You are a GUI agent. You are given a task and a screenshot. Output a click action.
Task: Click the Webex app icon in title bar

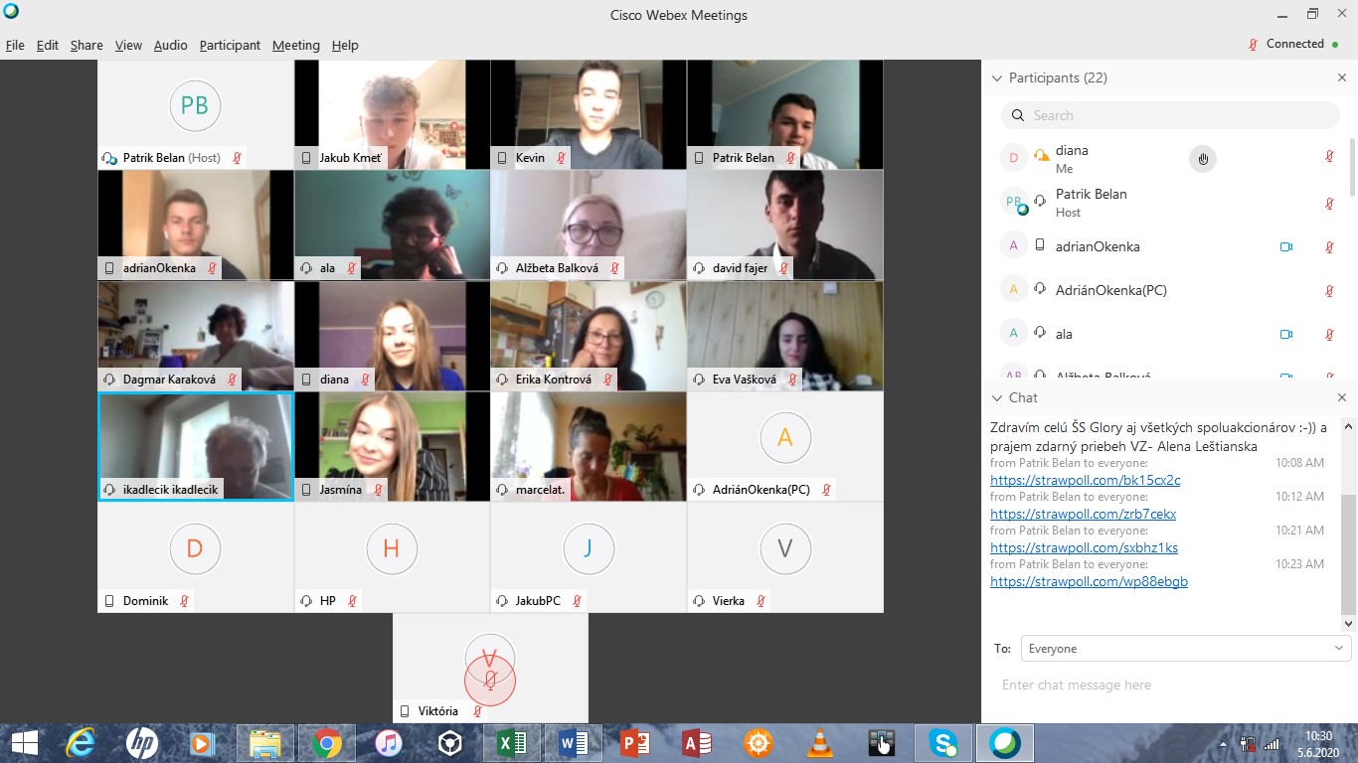coord(11,14)
